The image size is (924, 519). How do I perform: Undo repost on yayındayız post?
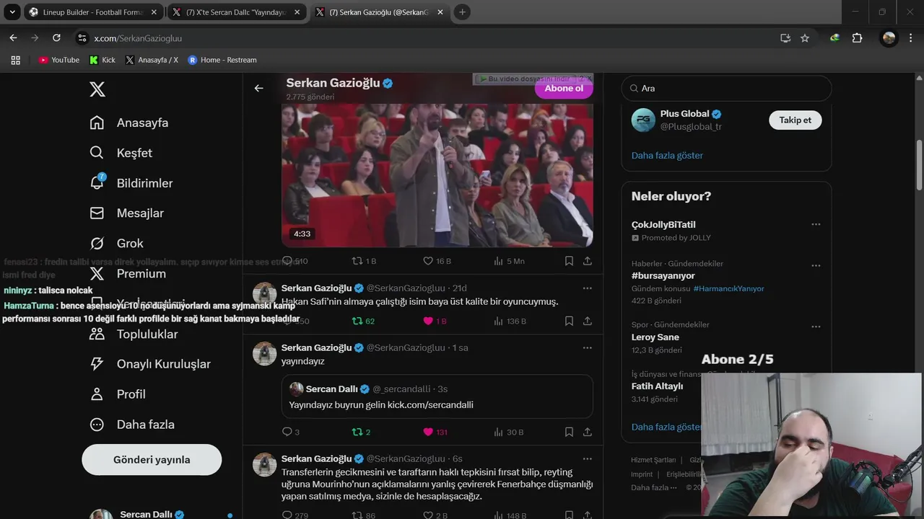[361, 432]
